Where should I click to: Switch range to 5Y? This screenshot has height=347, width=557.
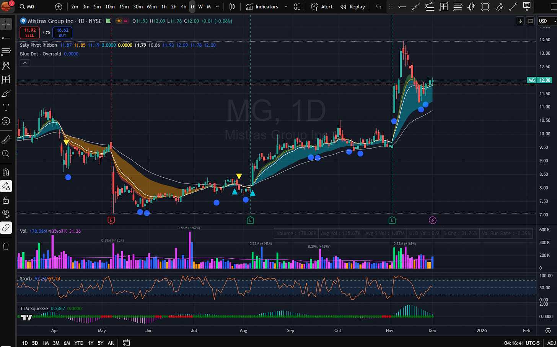point(100,343)
